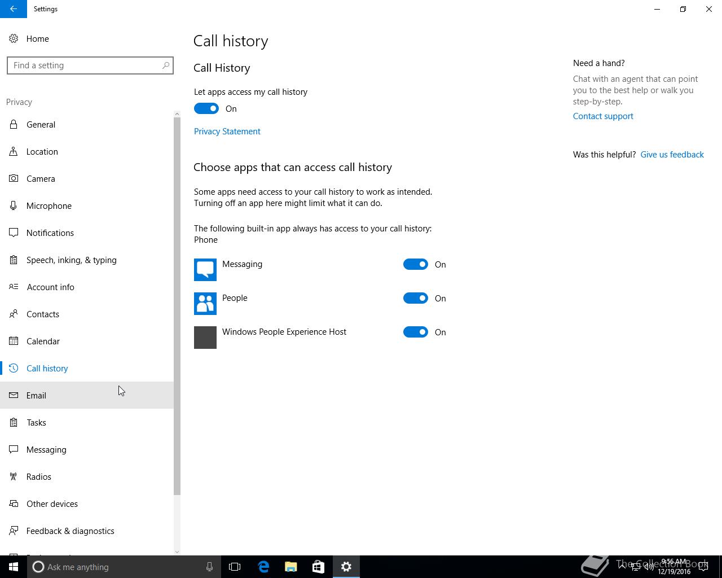Select the Notifications icon in the sidebar
Screen dimensions: 722x578
tap(14, 233)
